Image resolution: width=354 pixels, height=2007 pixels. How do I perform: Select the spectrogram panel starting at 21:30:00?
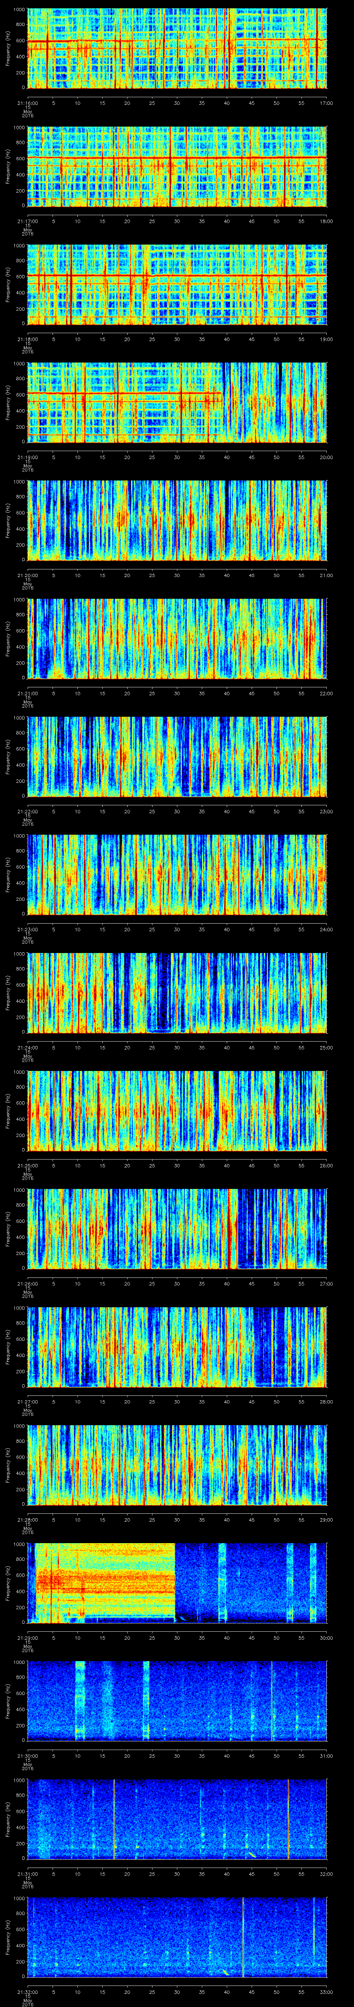177,1702
